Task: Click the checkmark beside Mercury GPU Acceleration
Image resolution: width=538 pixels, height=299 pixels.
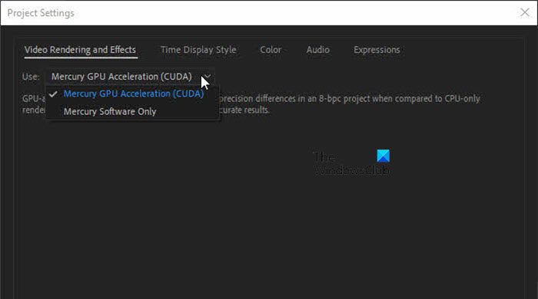Action: point(53,94)
